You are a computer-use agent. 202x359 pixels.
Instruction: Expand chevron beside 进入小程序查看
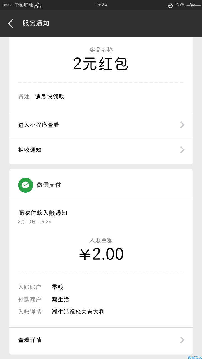coord(182,125)
